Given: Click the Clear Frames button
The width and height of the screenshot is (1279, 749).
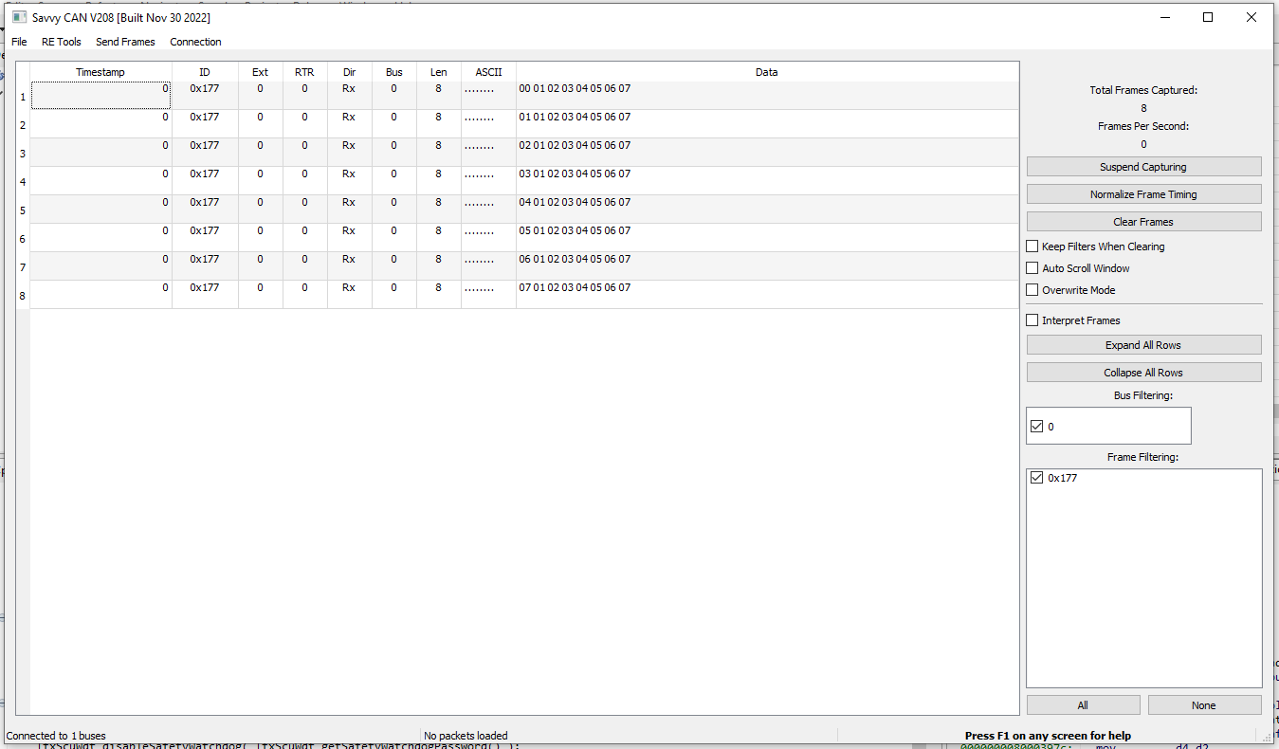Looking at the screenshot, I should tap(1143, 222).
